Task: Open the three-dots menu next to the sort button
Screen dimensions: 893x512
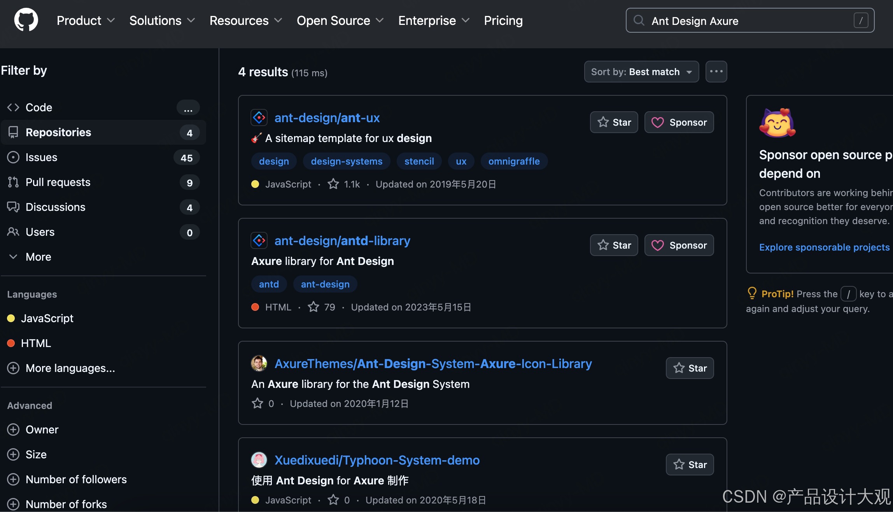Action: [716, 72]
